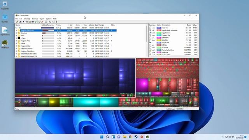
Task: Open Chrome from the taskbar
Action: click(x=130, y=137)
